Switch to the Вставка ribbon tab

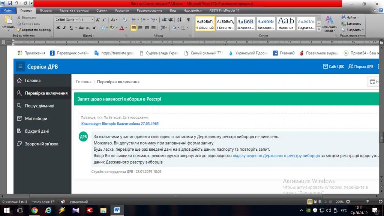46,10
